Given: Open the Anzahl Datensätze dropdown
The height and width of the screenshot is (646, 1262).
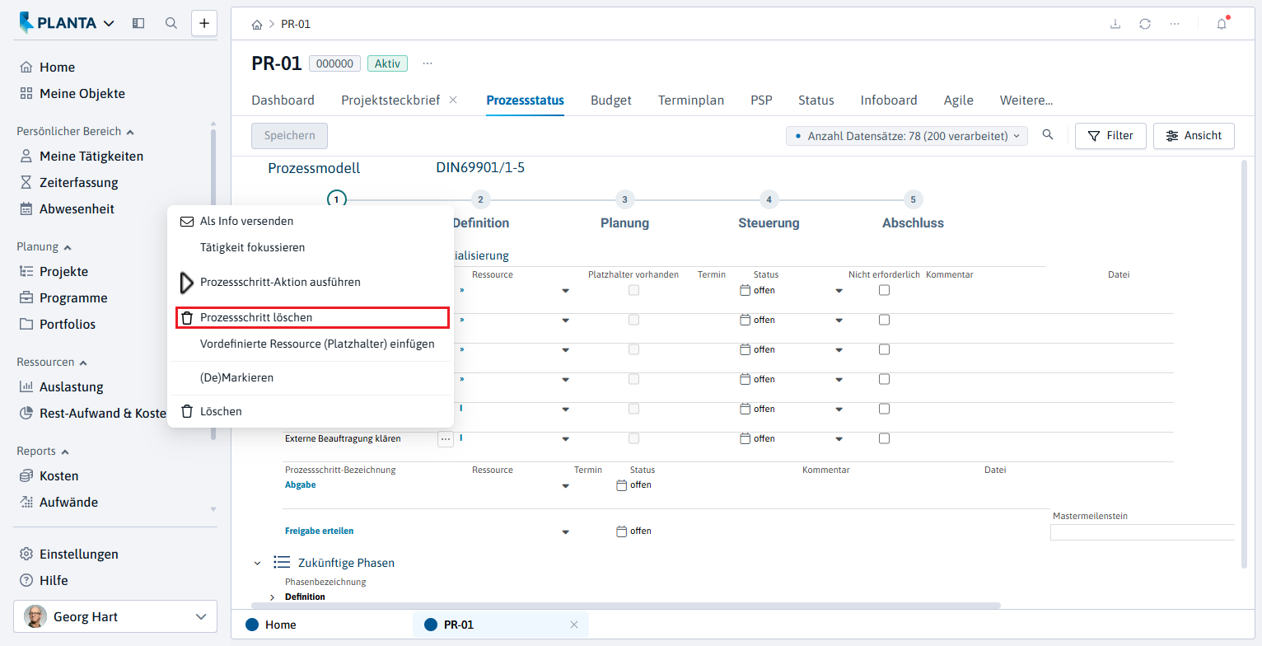Looking at the screenshot, I should (907, 136).
